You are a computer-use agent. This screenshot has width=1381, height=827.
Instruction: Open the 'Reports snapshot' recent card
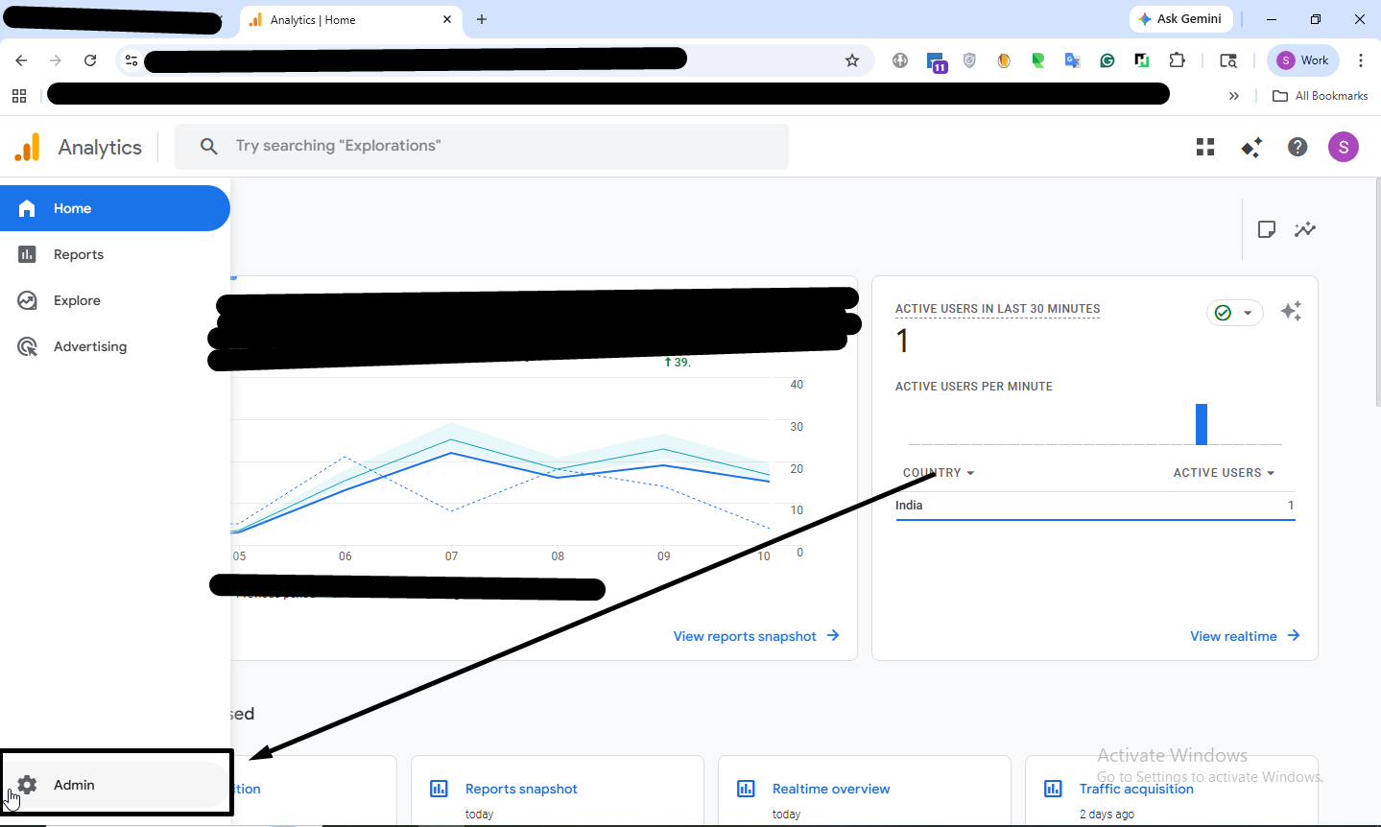coord(558,791)
